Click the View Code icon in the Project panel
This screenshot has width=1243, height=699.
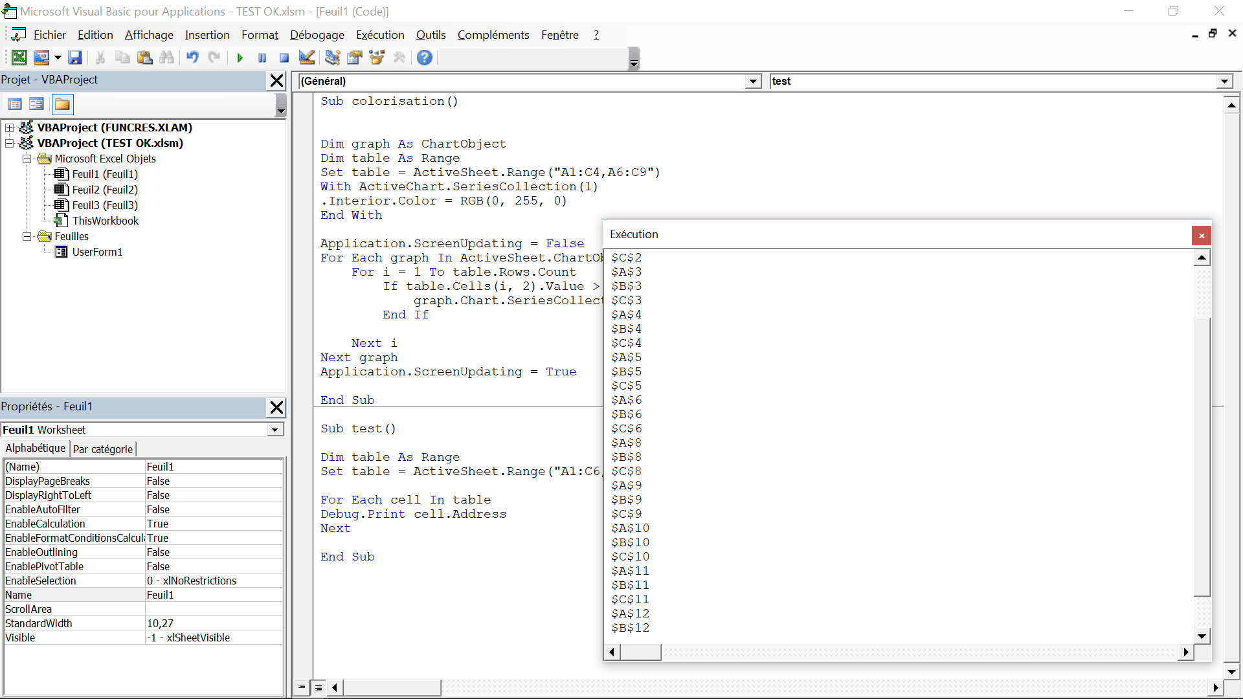[x=15, y=104]
